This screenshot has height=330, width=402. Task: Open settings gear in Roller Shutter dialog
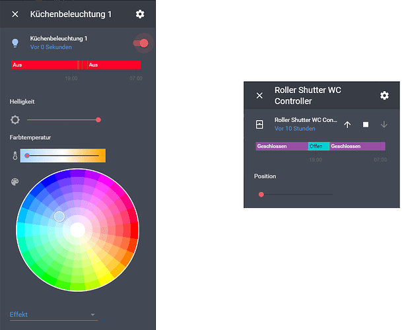[x=384, y=96]
